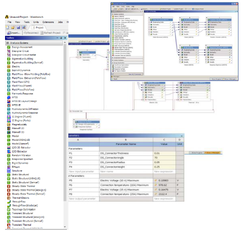The height and width of the screenshot is (232, 246).
Task: Click the DS_ConnectorAngle value cell 70
Action: (164, 158)
